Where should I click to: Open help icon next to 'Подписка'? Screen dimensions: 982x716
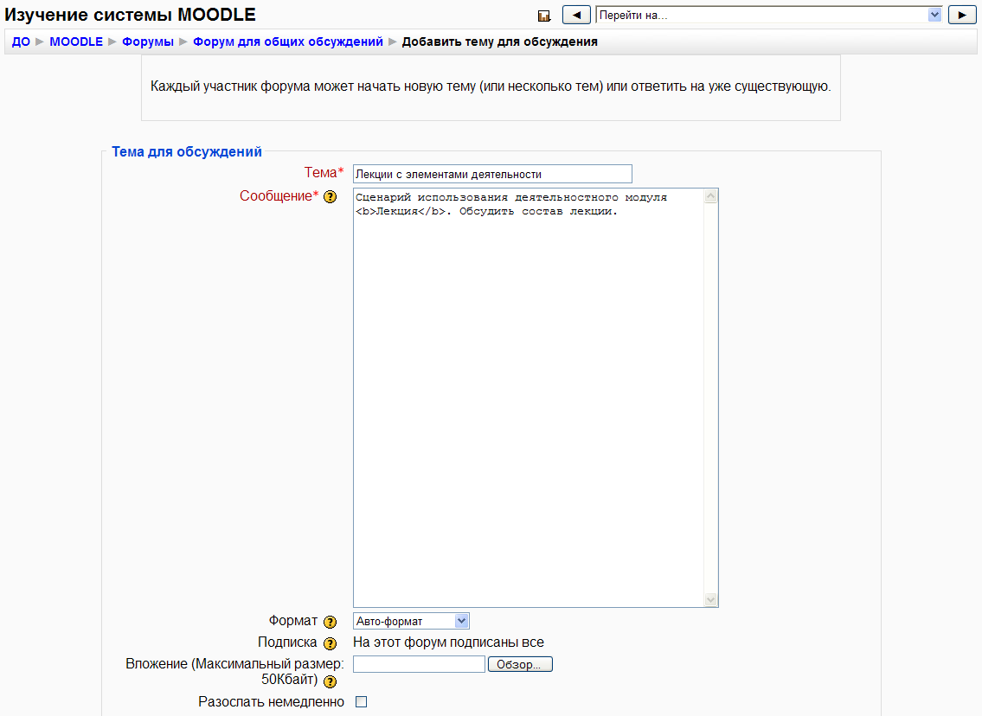330,643
